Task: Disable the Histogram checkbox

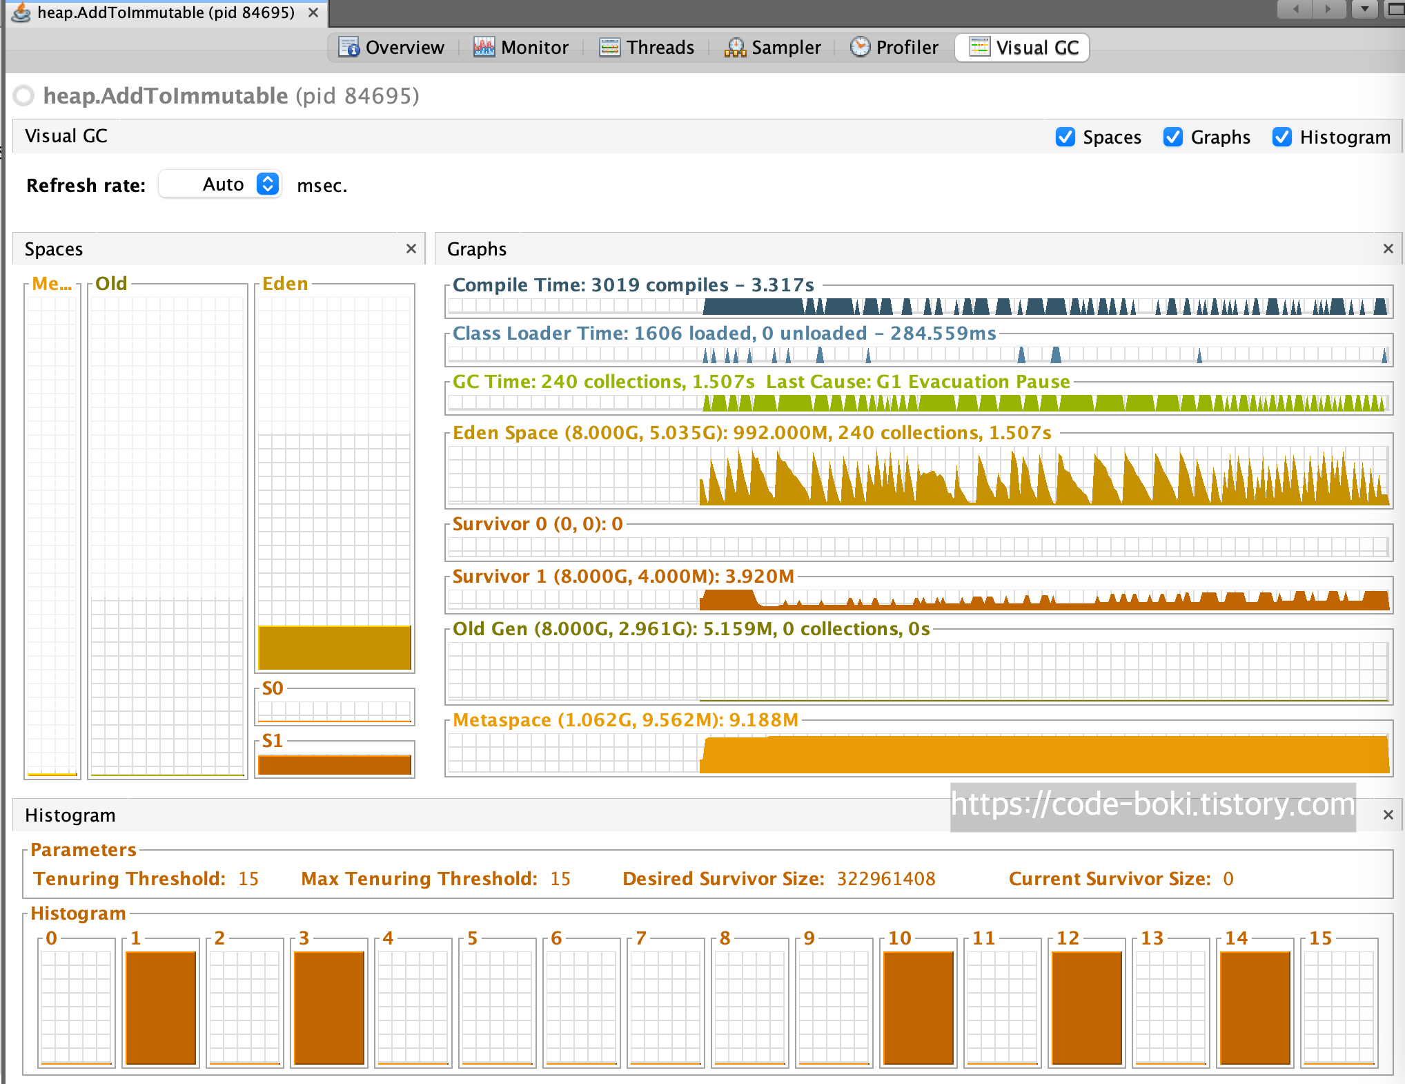Action: (x=1281, y=137)
